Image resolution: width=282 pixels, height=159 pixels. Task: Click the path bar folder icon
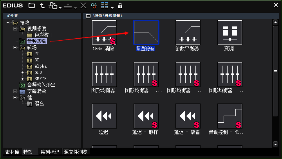88,16
